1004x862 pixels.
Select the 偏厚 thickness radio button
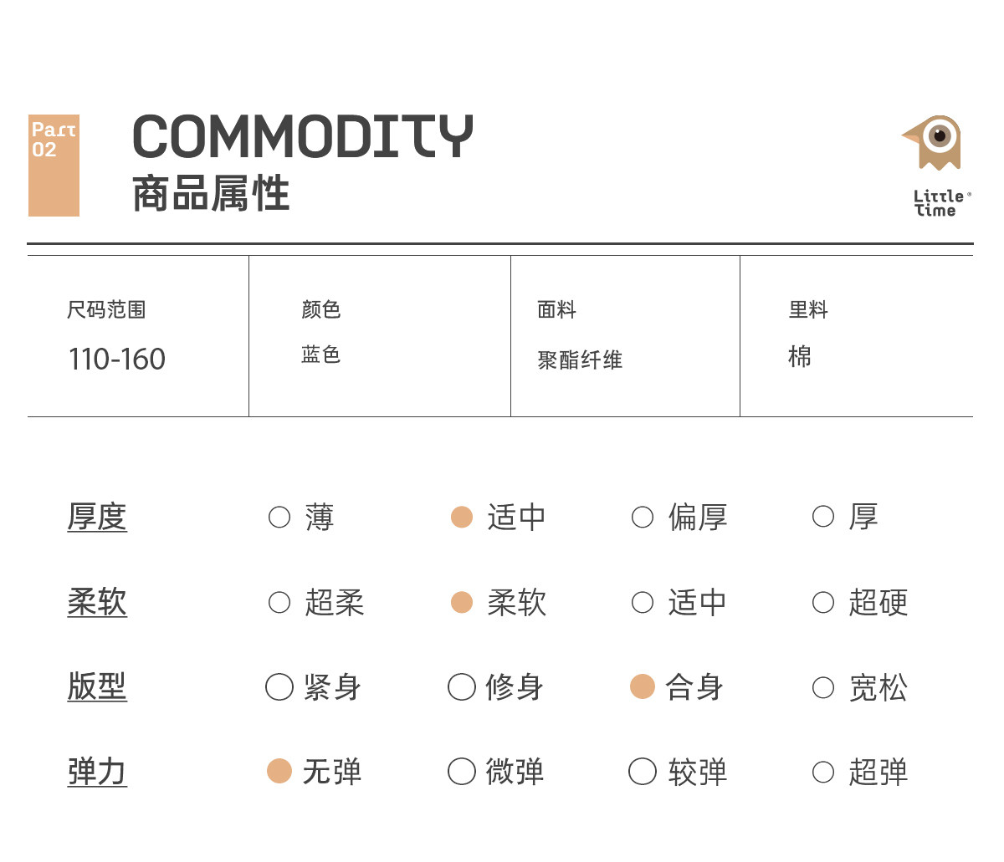click(x=643, y=518)
